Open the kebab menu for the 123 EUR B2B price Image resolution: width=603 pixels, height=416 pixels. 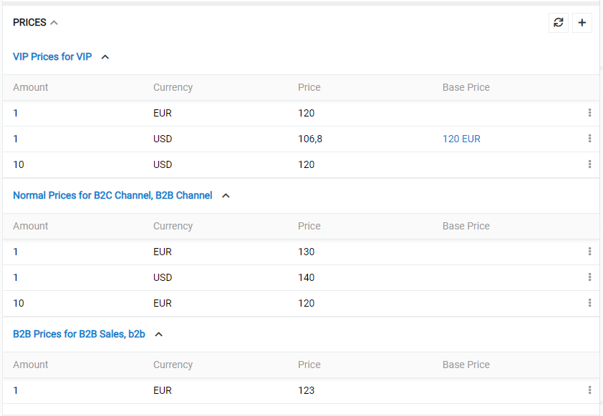click(x=589, y=390)
